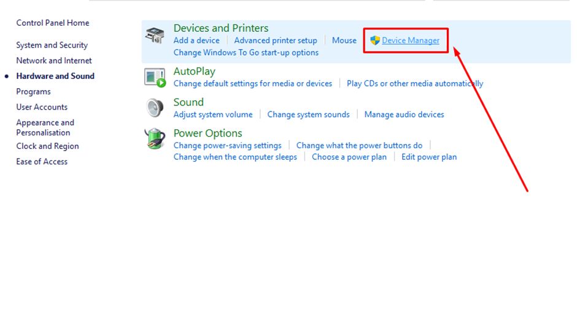Open Adjust system volume
Image resolution: width=577 pixels, height=324 pixels.
click(x=213, y=115)
